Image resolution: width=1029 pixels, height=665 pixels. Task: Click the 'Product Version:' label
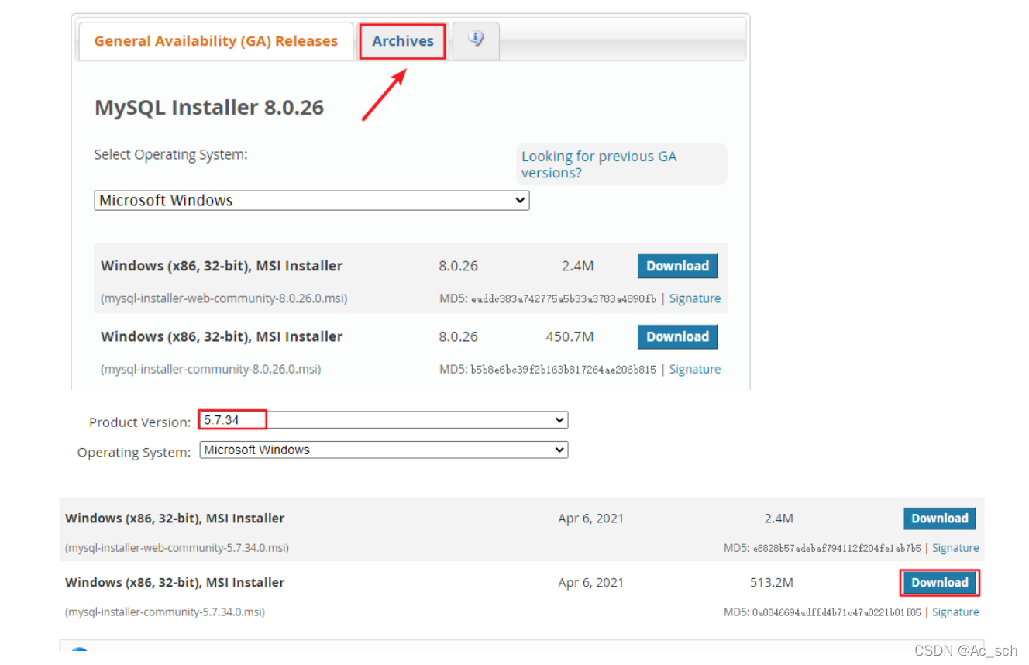[x=139, y=422]
